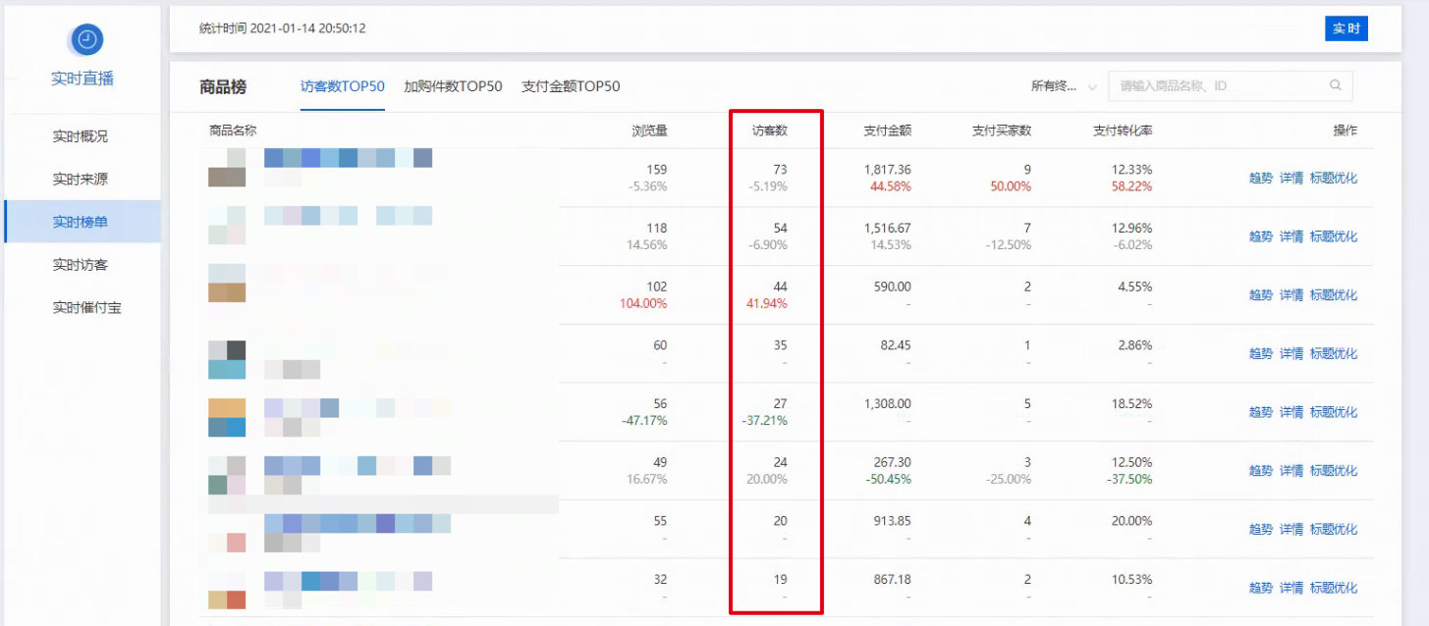
Task: Open 详情 for the second product row
Action: point(1292,235)
